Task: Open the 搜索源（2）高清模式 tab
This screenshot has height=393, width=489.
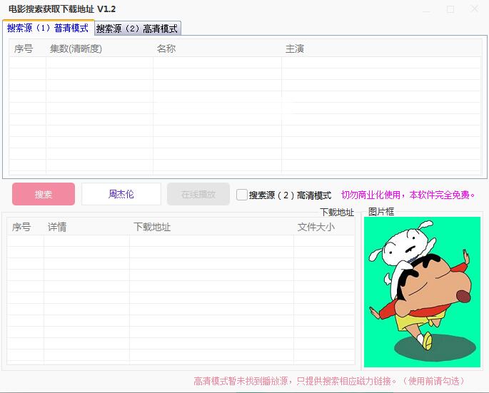Action: coord(137,29)
